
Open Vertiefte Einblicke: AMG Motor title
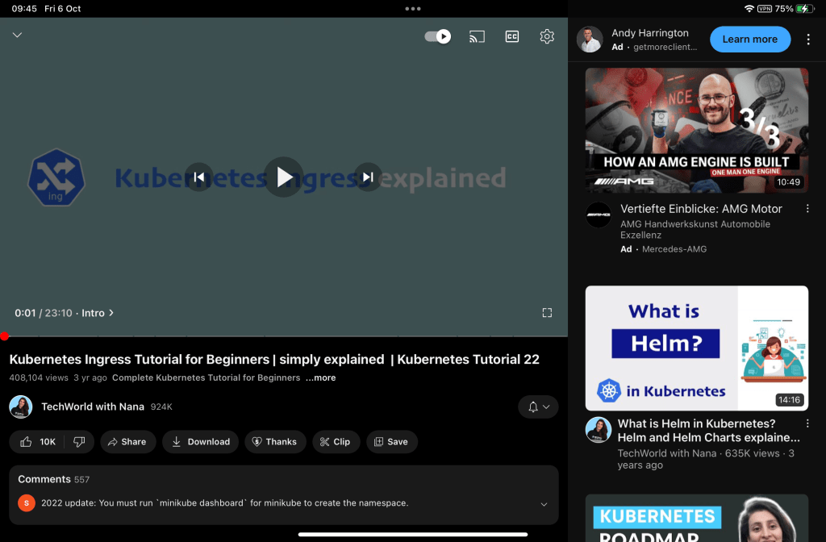click(x=701, y=209)
